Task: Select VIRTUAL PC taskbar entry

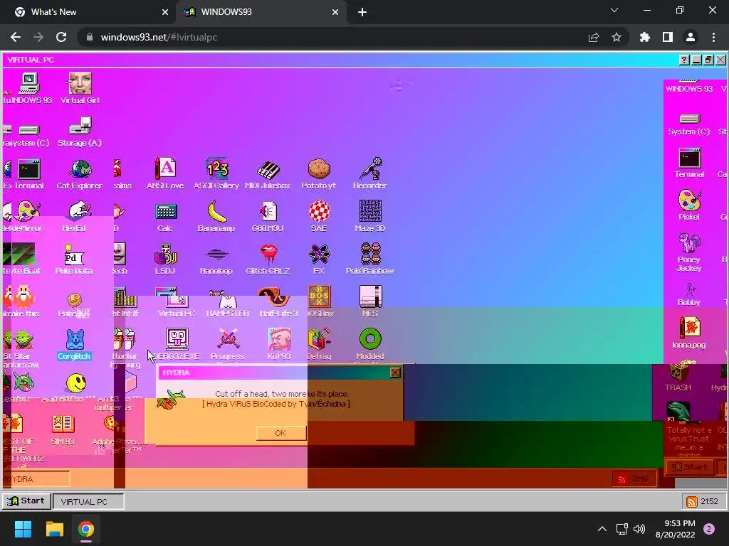Action: pyautogui.click(x=88, y=501)
